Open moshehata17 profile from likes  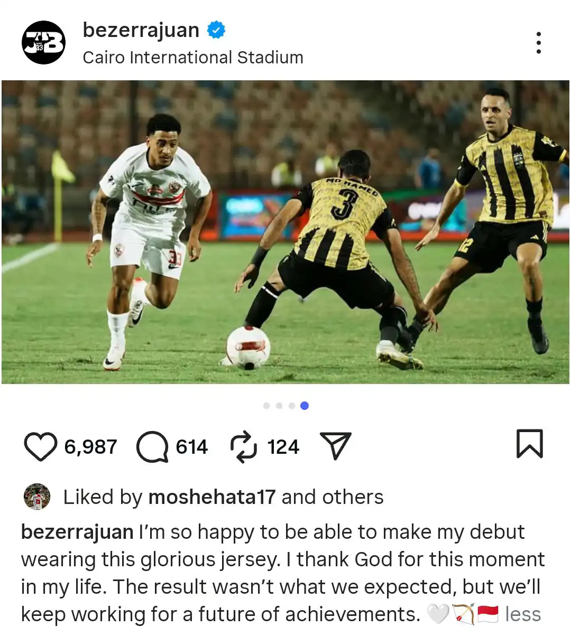(211, 497)
